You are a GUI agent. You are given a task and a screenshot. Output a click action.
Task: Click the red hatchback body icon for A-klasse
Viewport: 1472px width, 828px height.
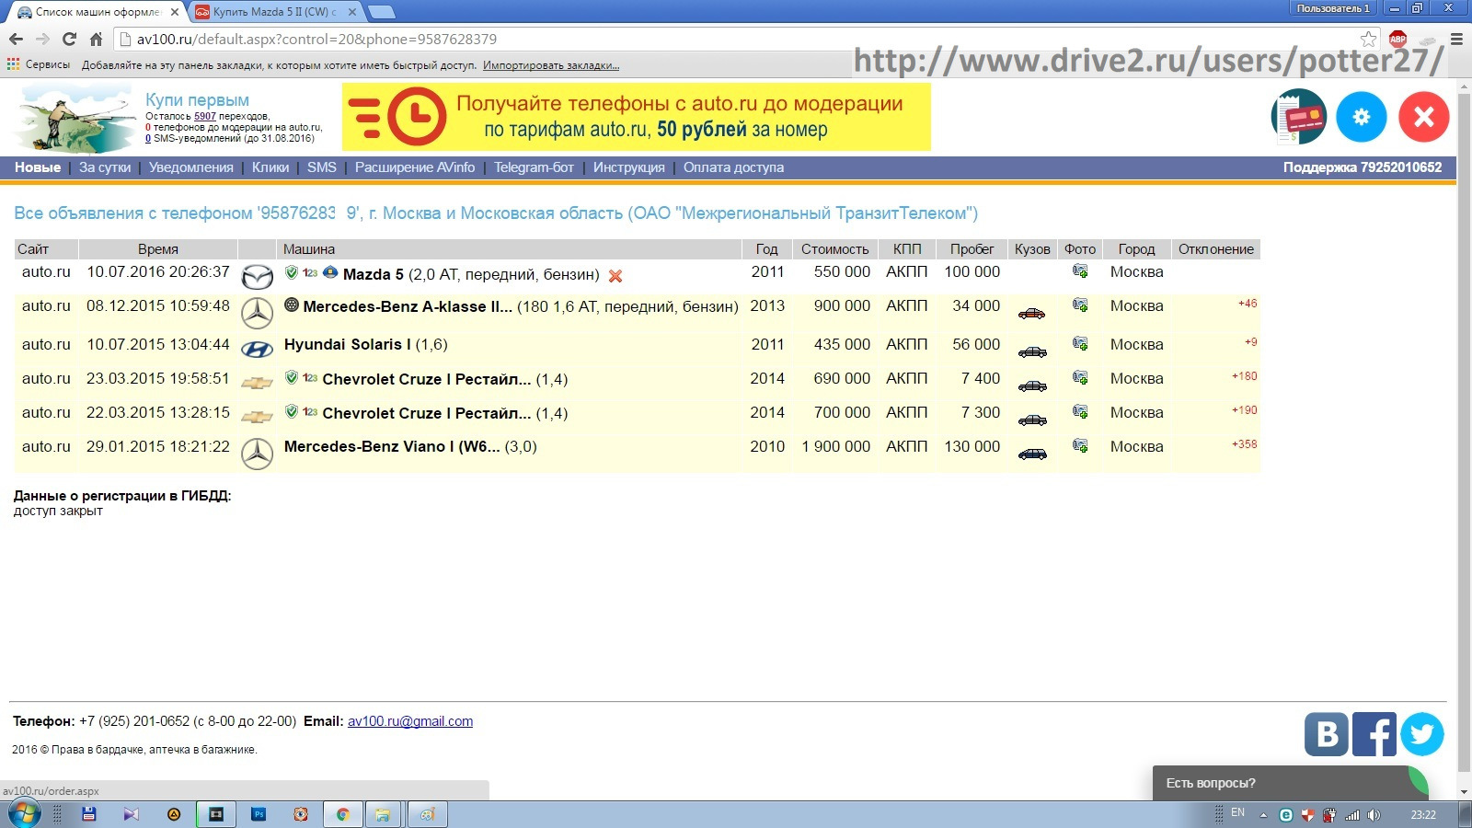pos(1032,313)
